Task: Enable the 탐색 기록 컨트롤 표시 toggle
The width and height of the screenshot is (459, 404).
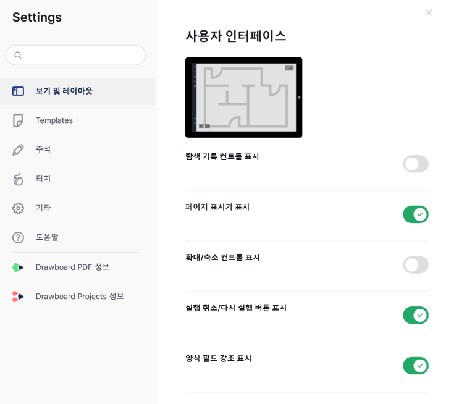Action: point(415,164)
